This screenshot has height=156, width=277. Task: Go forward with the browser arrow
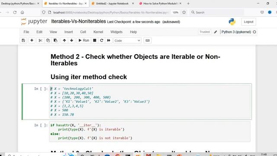click(x=7, y=13)
